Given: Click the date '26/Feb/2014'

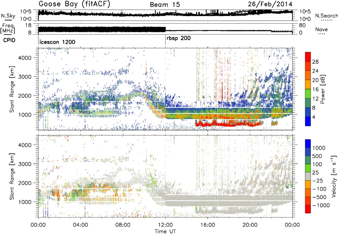Looking at the screenshot, I should (x=270, y=4).
